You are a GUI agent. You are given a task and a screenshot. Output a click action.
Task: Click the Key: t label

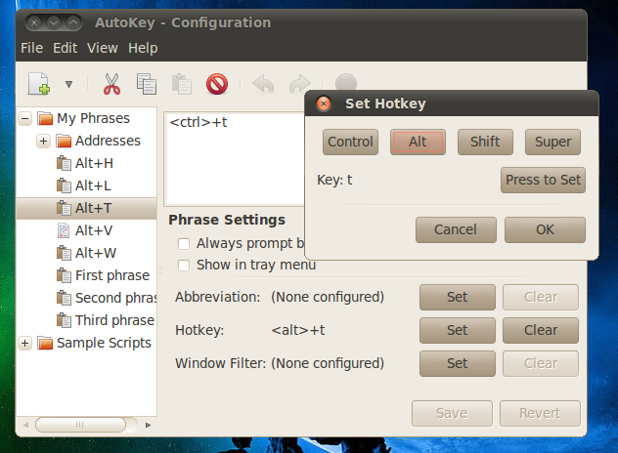click(334, 181)
